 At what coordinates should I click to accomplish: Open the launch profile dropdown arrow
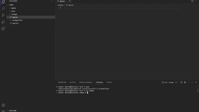click(178, 82)
